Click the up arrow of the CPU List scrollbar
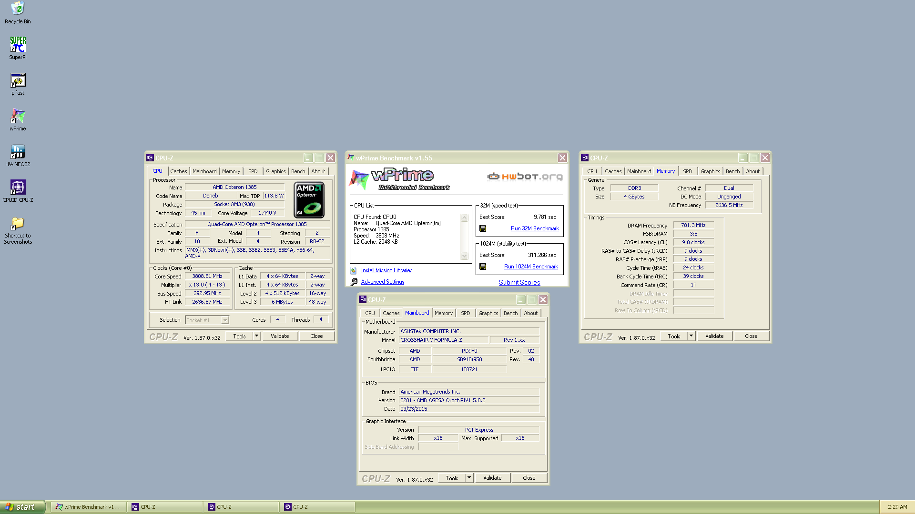 465,218
